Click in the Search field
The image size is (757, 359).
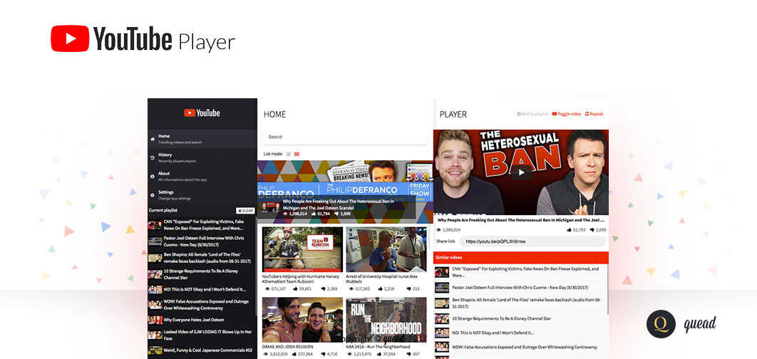(x=345, y=137)
